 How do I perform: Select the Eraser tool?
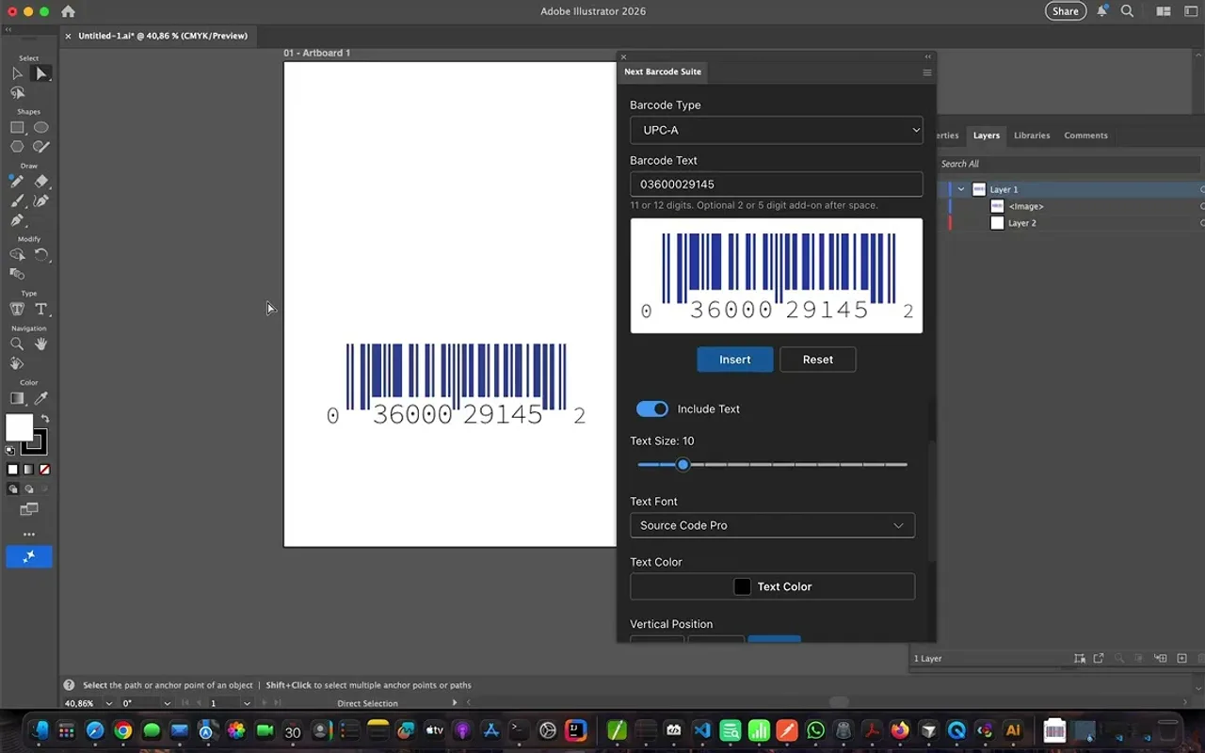(x=41, y=181)
